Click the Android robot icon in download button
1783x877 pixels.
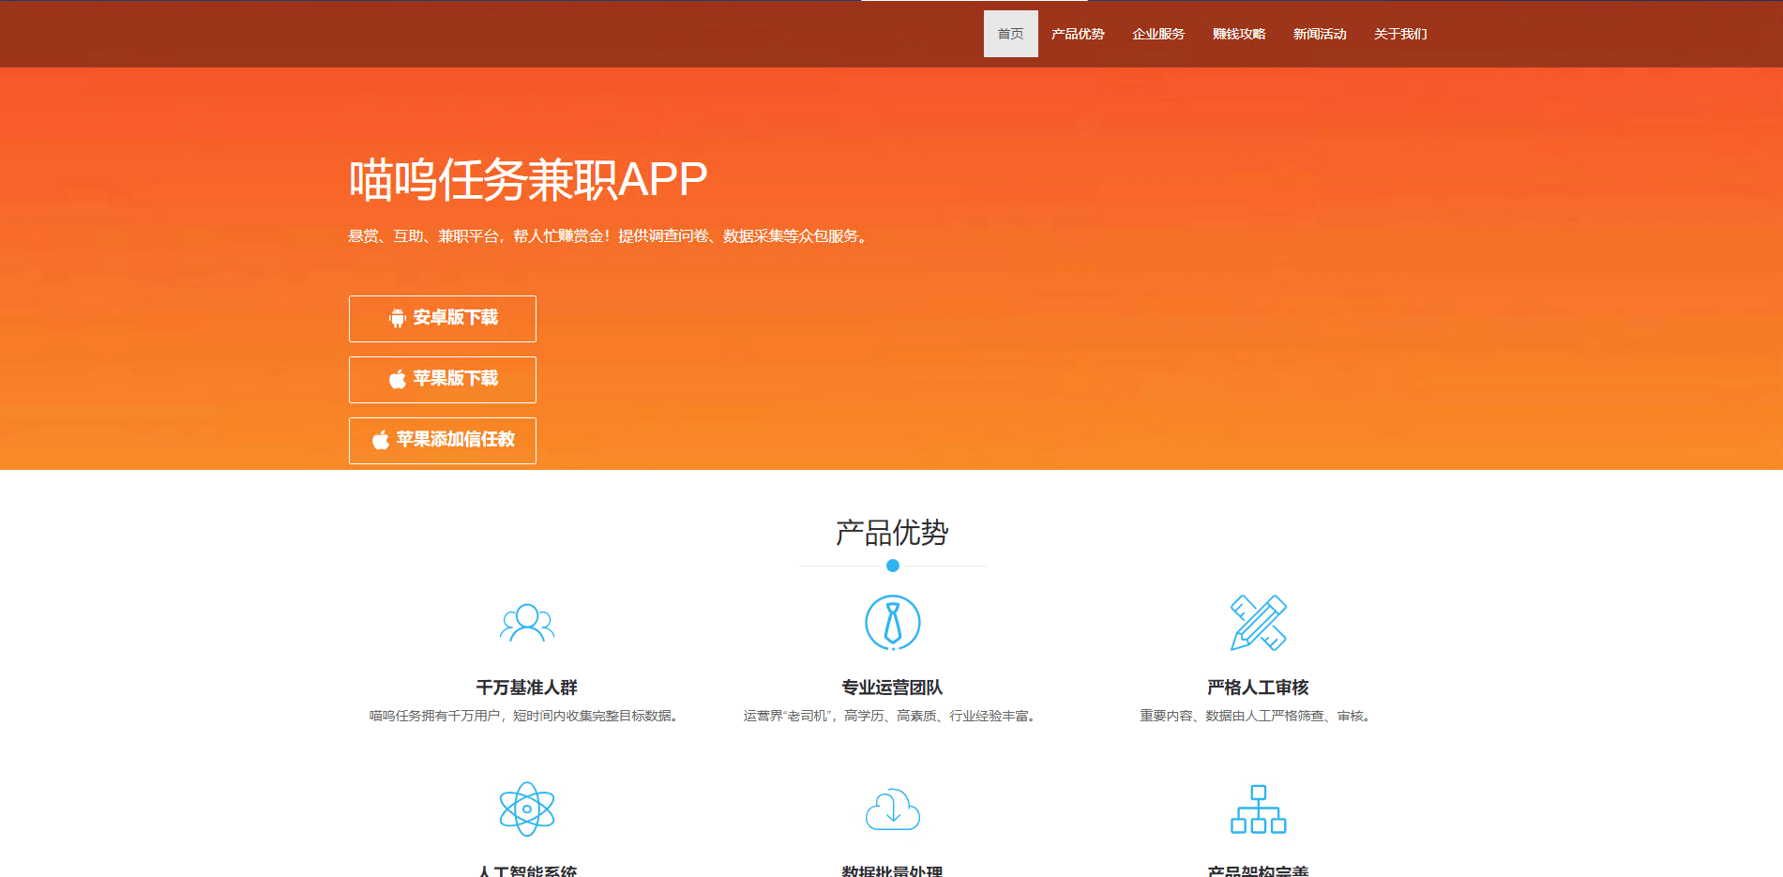[x=398, y=319]
